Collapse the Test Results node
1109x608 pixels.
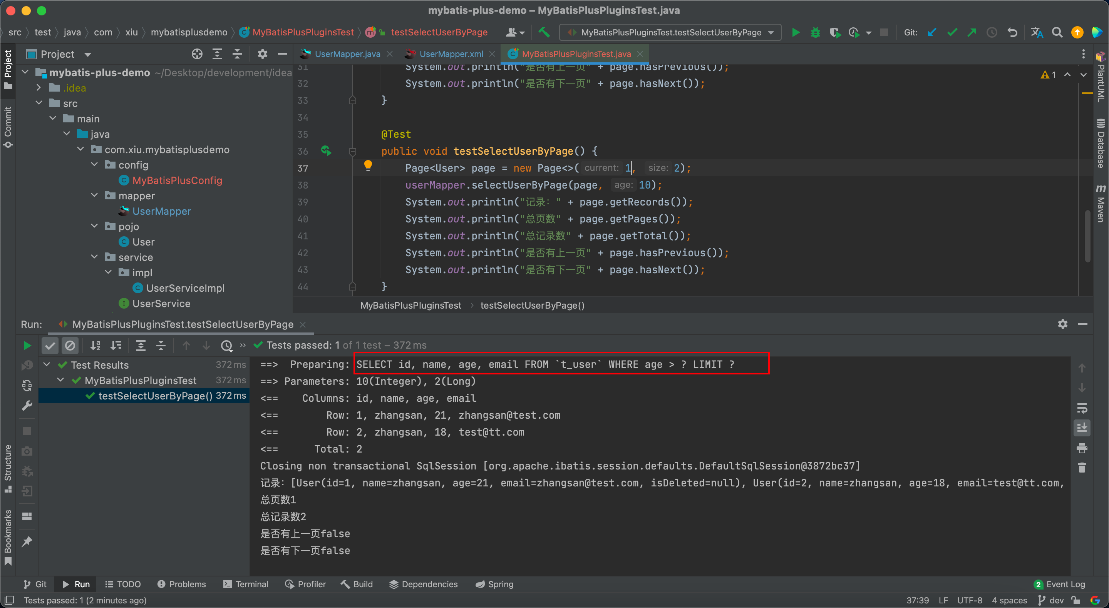pyautogui.click(x=47, y=365)
